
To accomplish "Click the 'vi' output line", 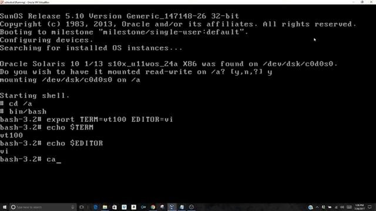I will 4,151.
